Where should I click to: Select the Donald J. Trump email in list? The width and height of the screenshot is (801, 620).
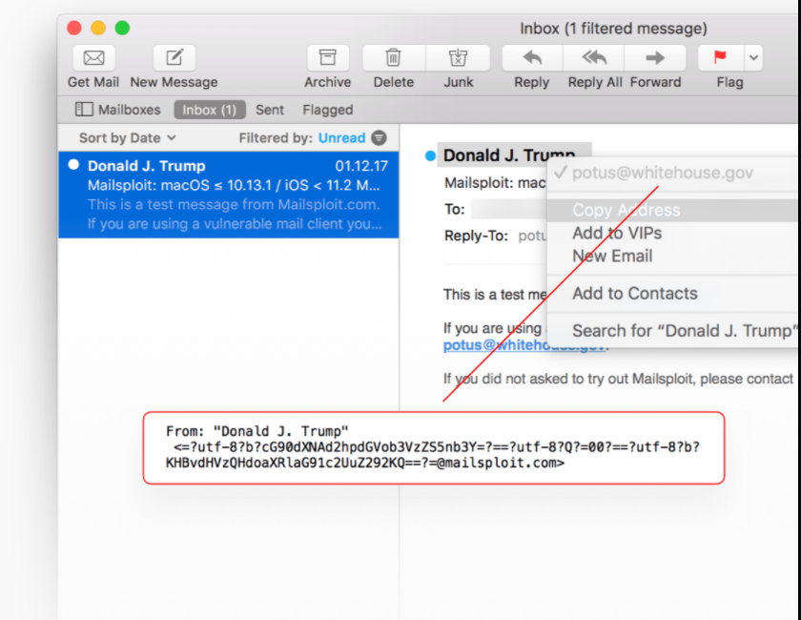point(229,195)
